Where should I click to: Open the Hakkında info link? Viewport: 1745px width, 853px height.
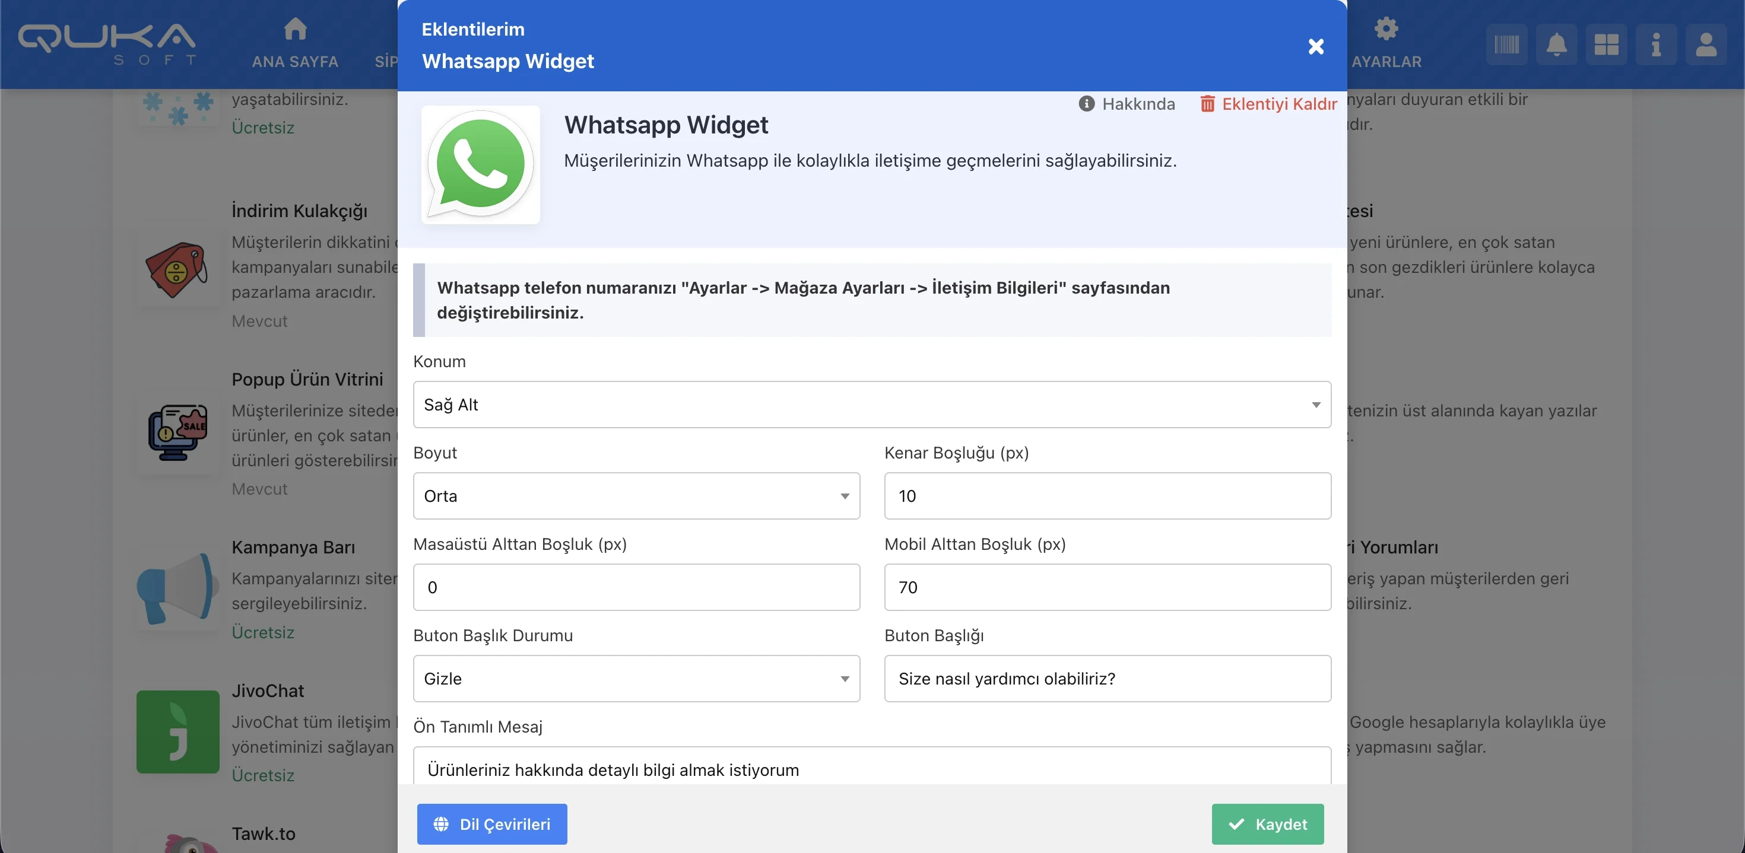pos(1127,104)
